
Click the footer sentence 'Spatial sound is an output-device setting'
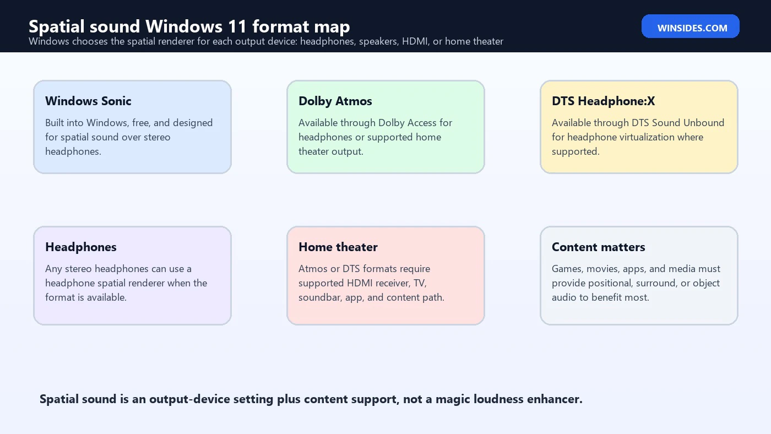coord(311,399)
